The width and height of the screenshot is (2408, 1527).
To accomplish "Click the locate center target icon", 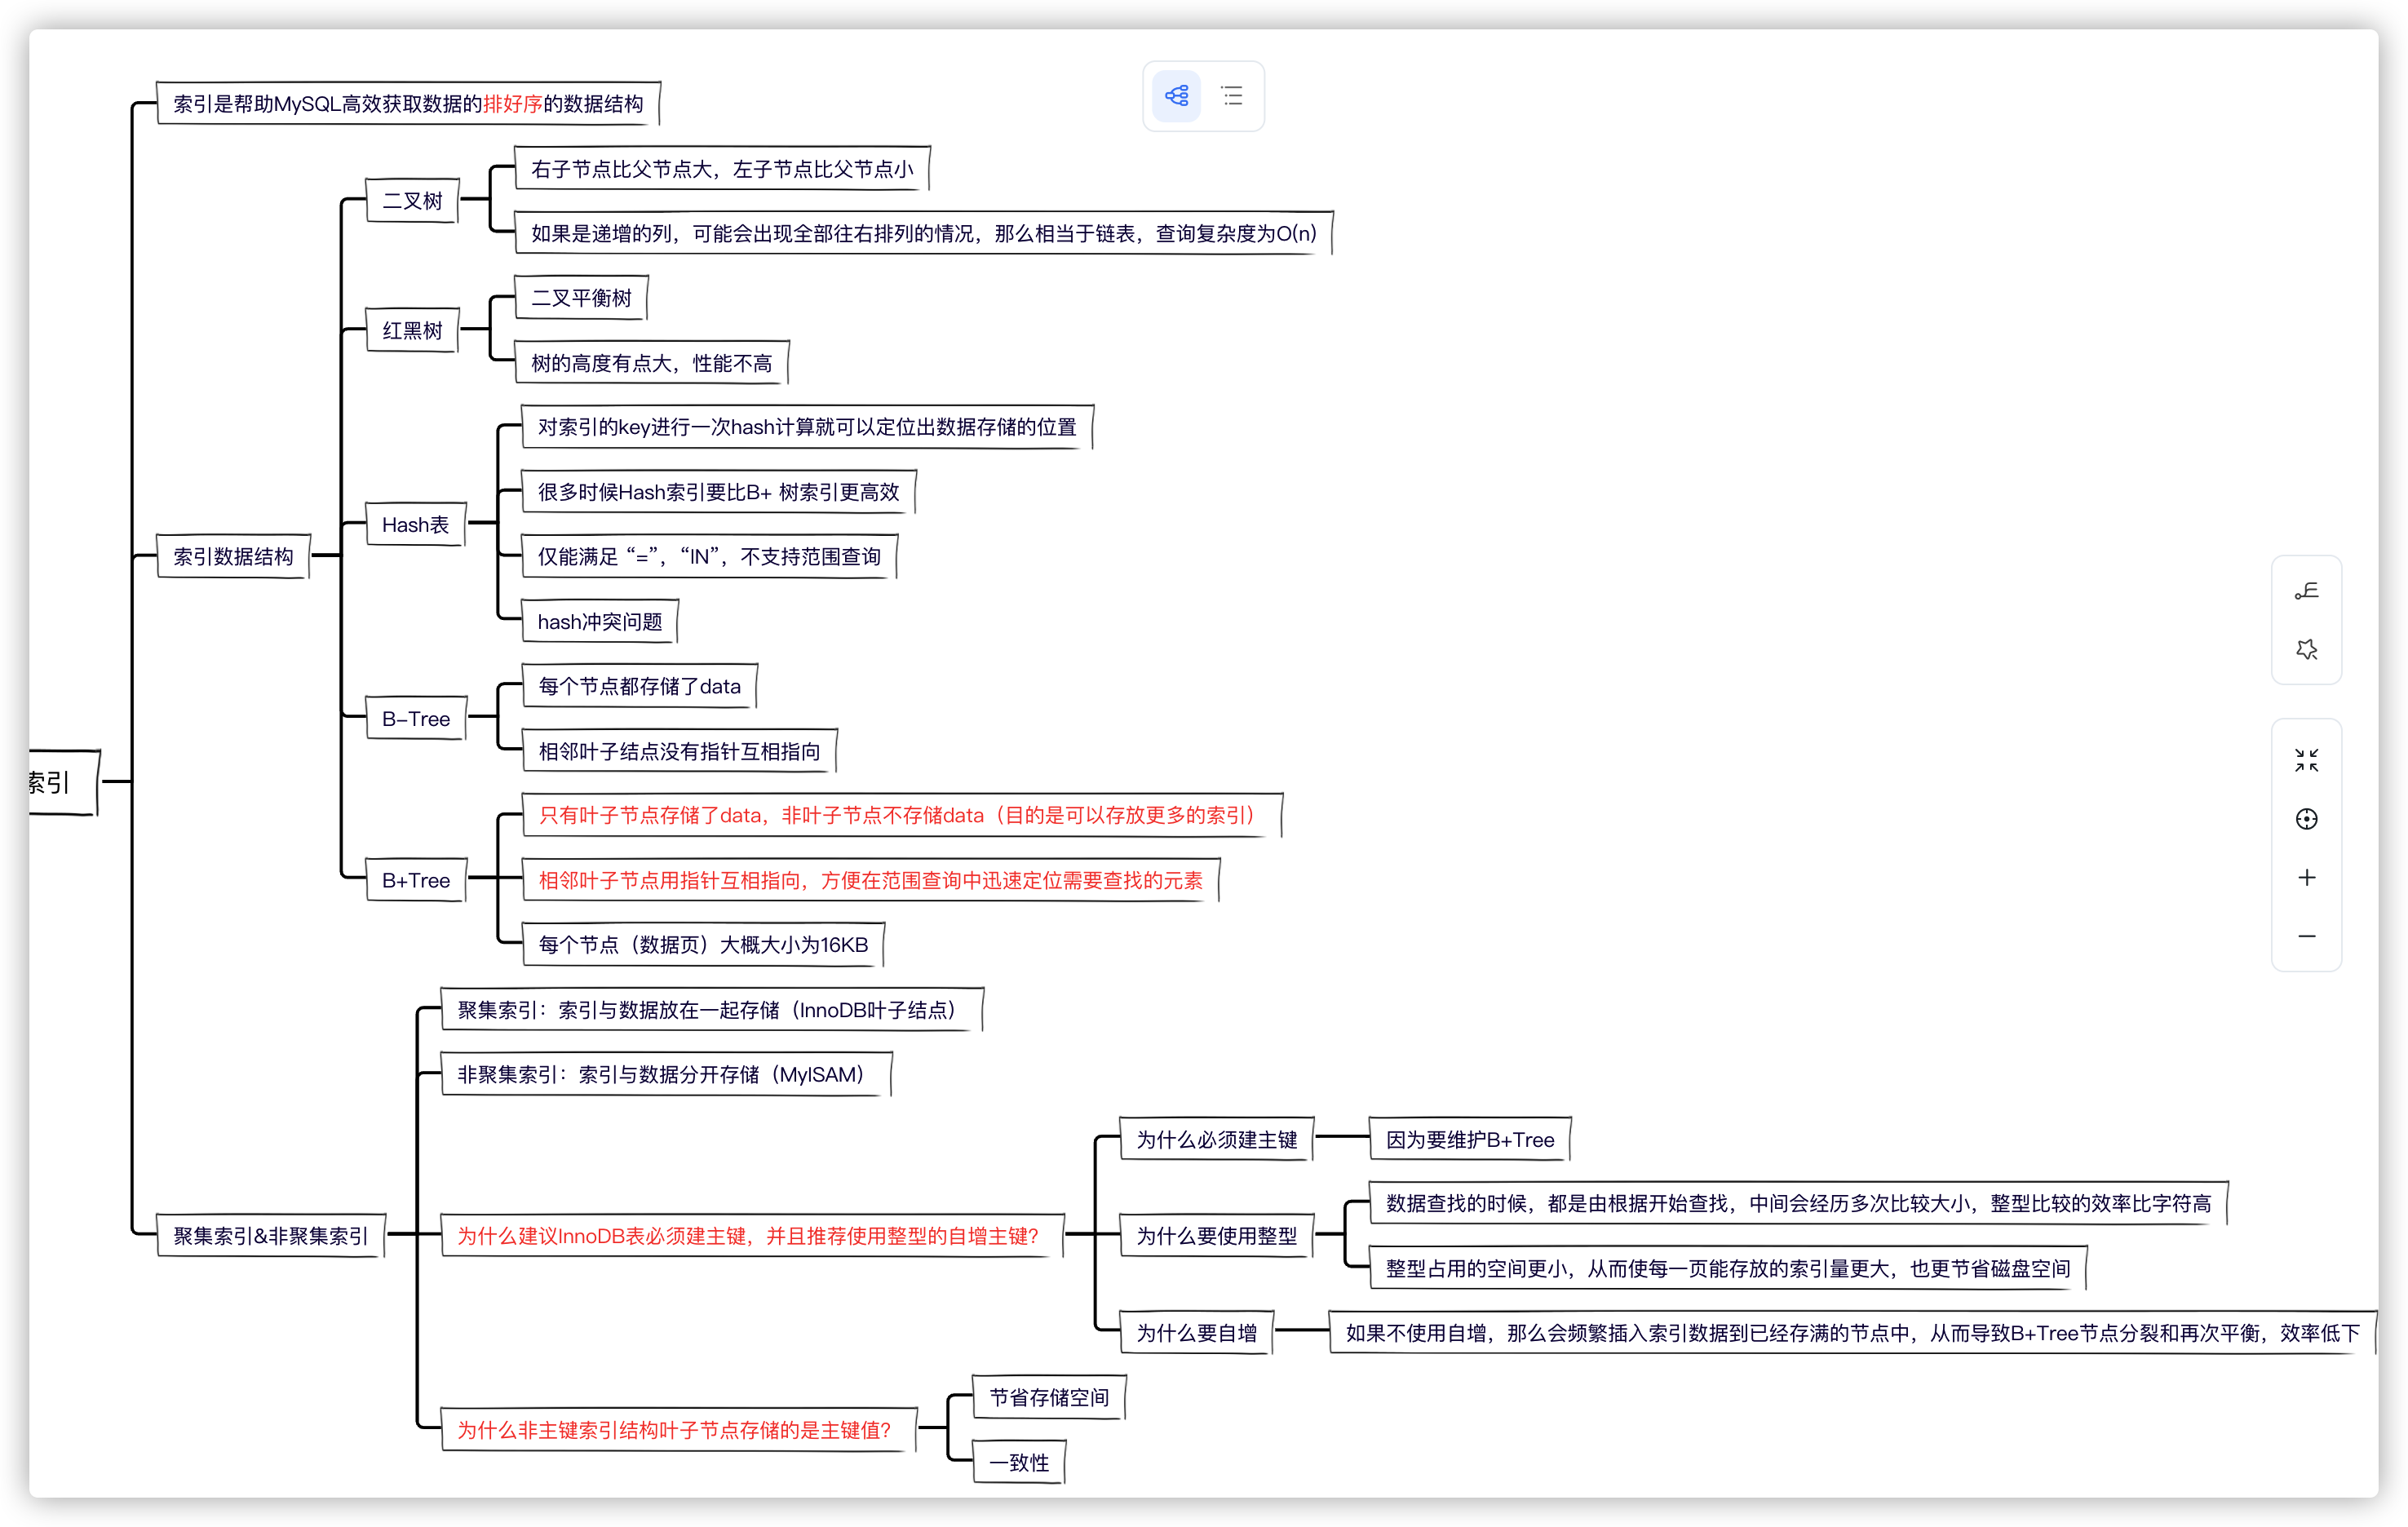I will pyautogui.click(x=2306, y=819).
